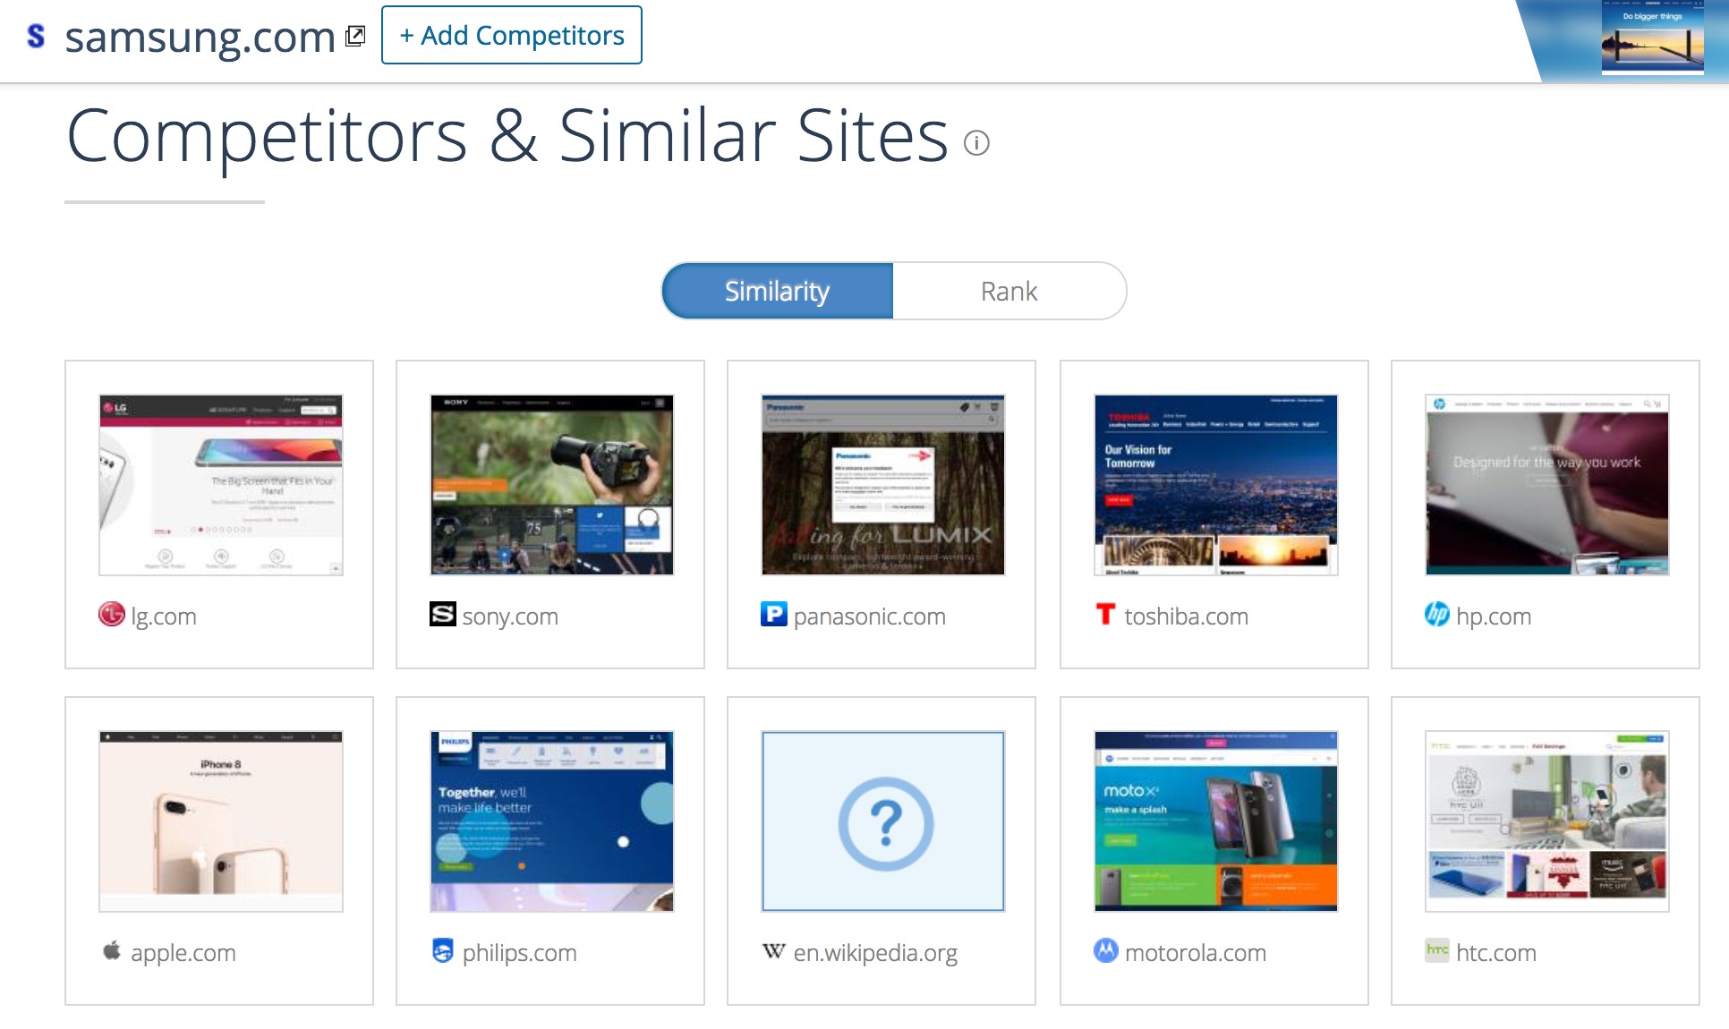Click the Motorola M logo icon
1729x1029 pixels.
[x=1106, y=950]
